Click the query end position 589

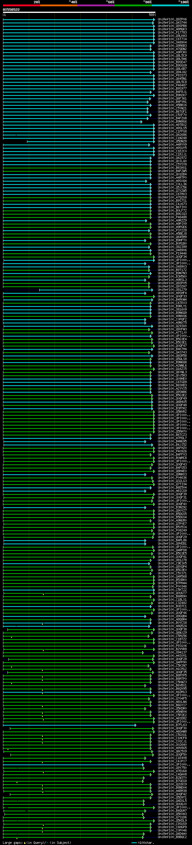[x=151, y=15]
